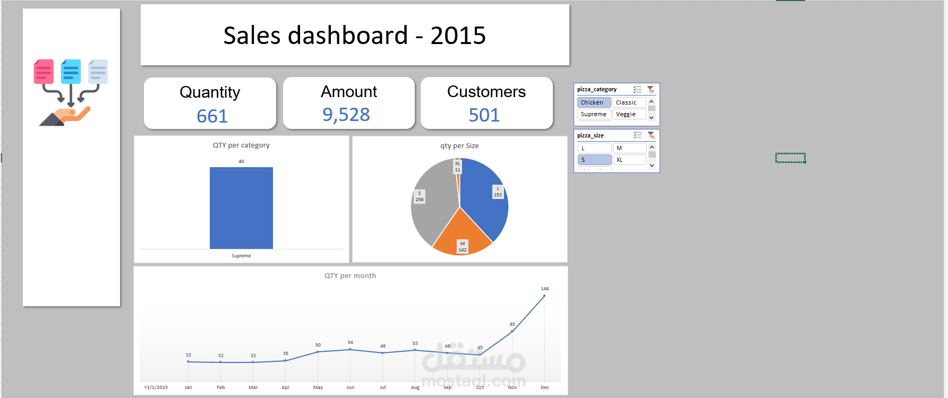948x398 pixels.
Task: Select the Amount 9,528 card
Action: pyautogui.click(x=348, y=103)
